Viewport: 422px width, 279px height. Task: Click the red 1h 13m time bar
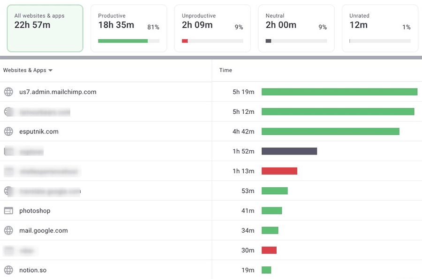pos(279,171)
